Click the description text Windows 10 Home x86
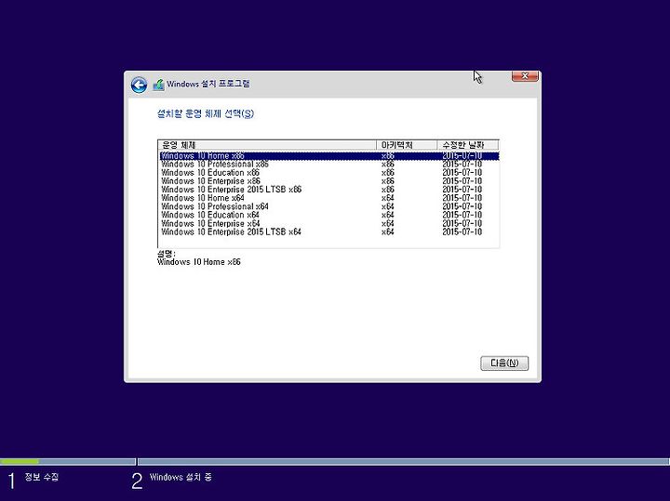The width and height of the screenshot is (670, 501). 199,262
